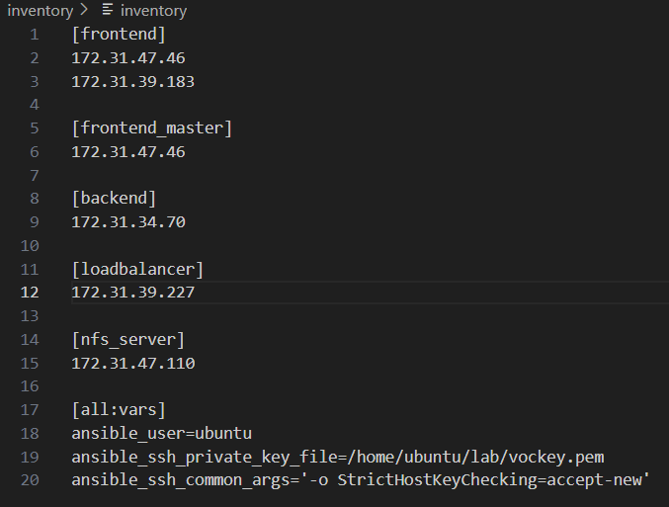Click line number 20 in the gutter
The width and height of the screenshot is (669, 507).
click(30, 480)
